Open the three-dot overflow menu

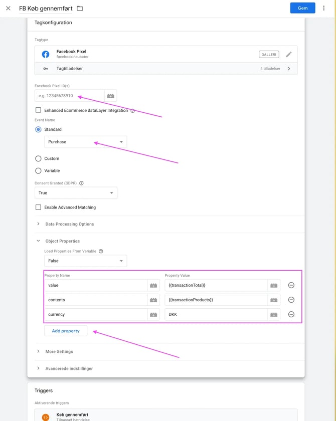[x=324, y=8]
